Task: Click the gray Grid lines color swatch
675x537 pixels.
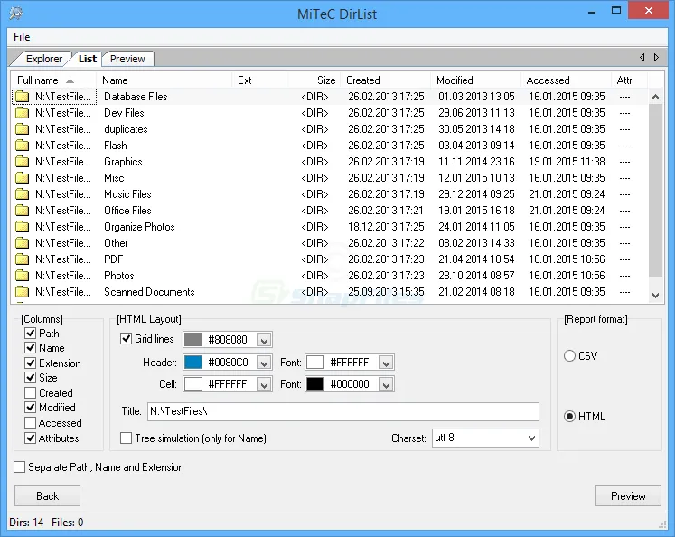Action: tap(193, 340)
